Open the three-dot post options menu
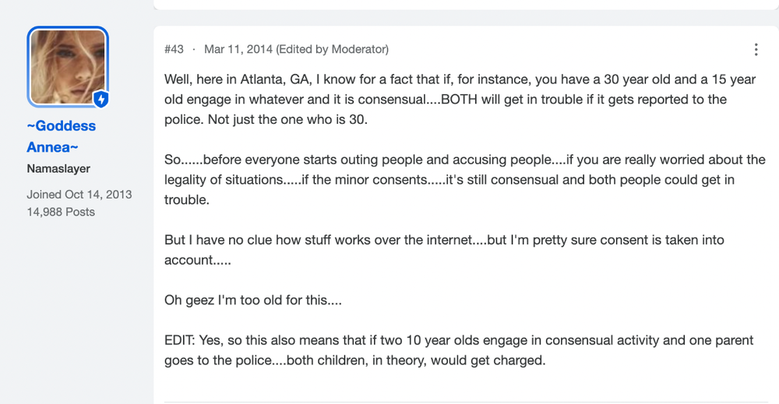The height and width of the screenshot is (404, 779). [756, 50]
